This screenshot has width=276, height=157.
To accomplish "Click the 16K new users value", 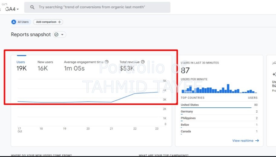I will coord(43,68).
